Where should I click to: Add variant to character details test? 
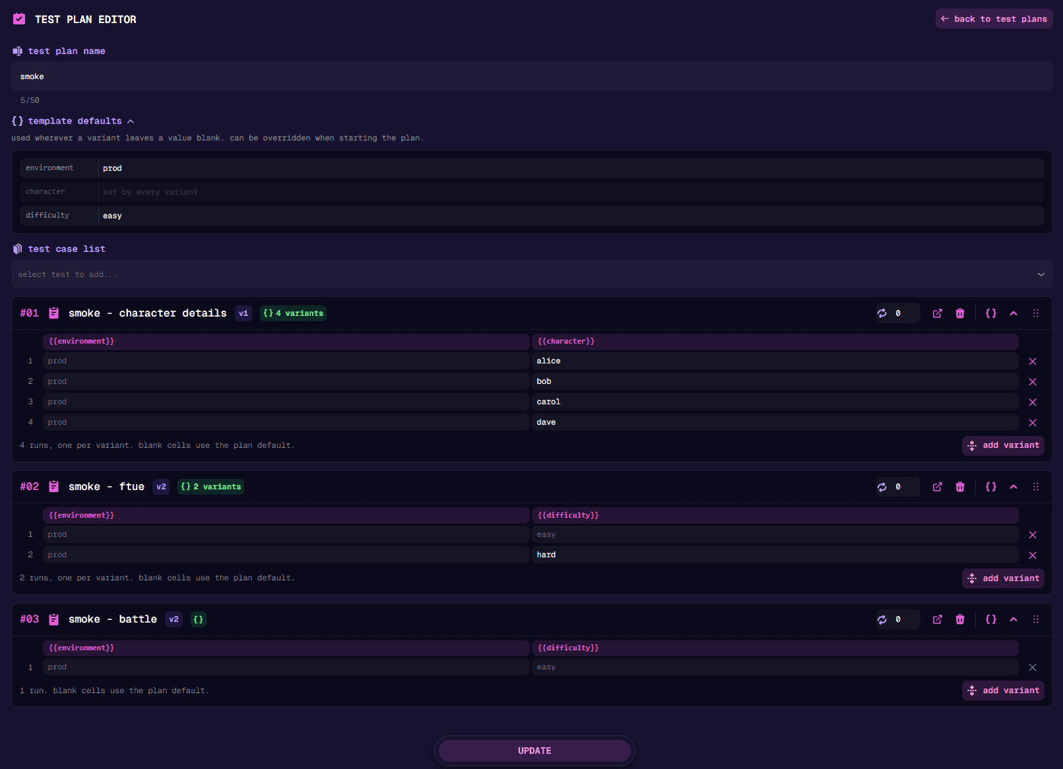[x=1003, y=446]
